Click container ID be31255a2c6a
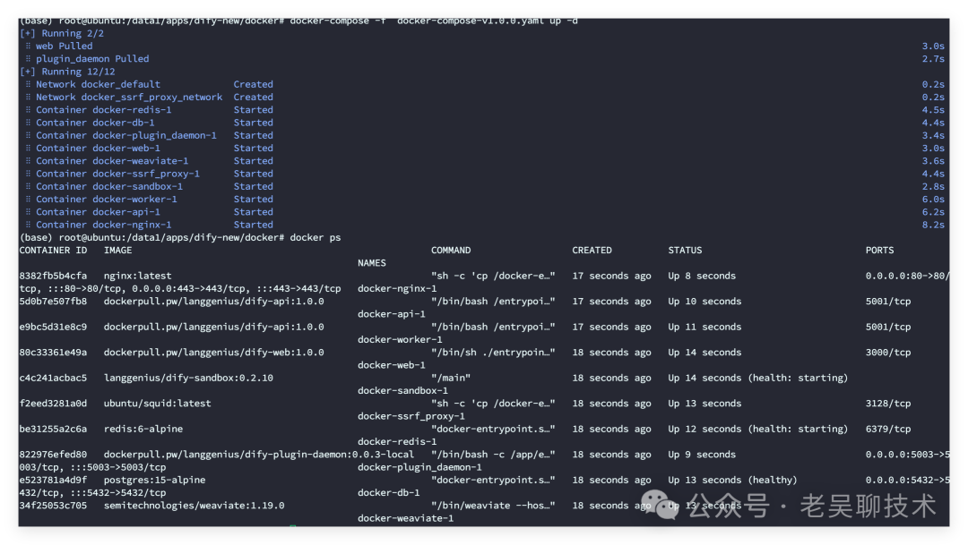Screen dimensions: 968x545 click(x=53, y=429)
